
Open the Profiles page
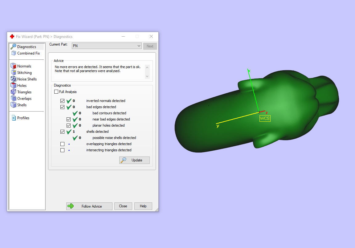(23, 118)
